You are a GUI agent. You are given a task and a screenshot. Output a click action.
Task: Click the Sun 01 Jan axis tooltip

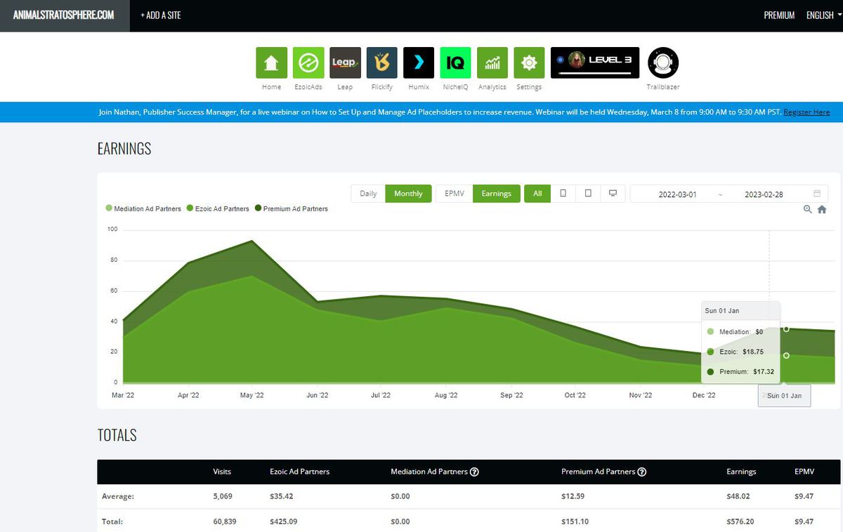click(784, 396)
